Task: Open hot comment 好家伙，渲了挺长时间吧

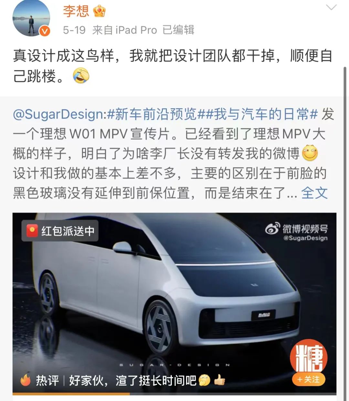Action: click(x=132, y=381)
